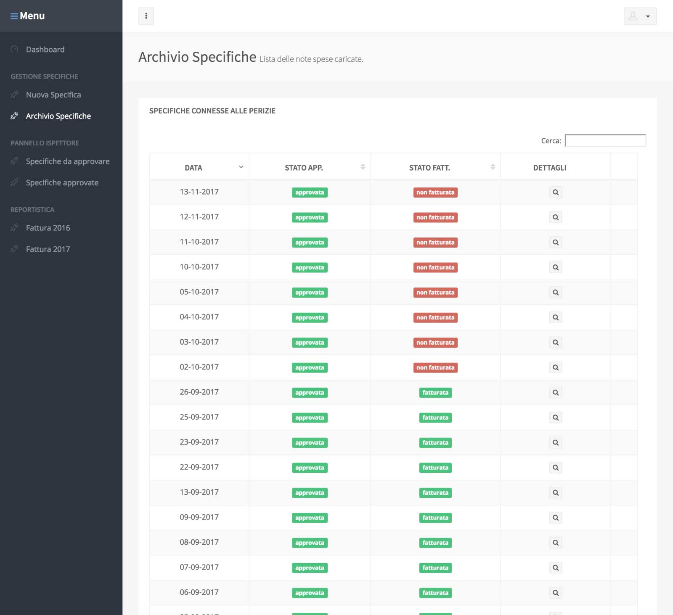
Task: Select the date cell 05-10-2017
Action: pos(199,292)
